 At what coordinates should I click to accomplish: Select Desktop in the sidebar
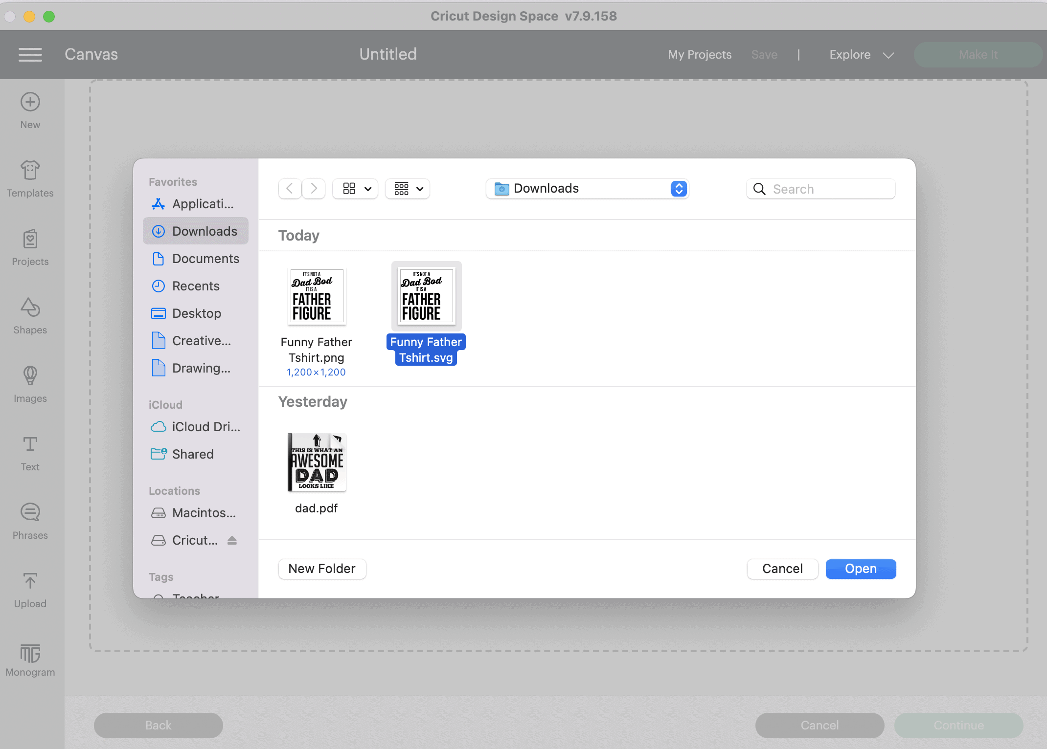(x=196, y=313)
